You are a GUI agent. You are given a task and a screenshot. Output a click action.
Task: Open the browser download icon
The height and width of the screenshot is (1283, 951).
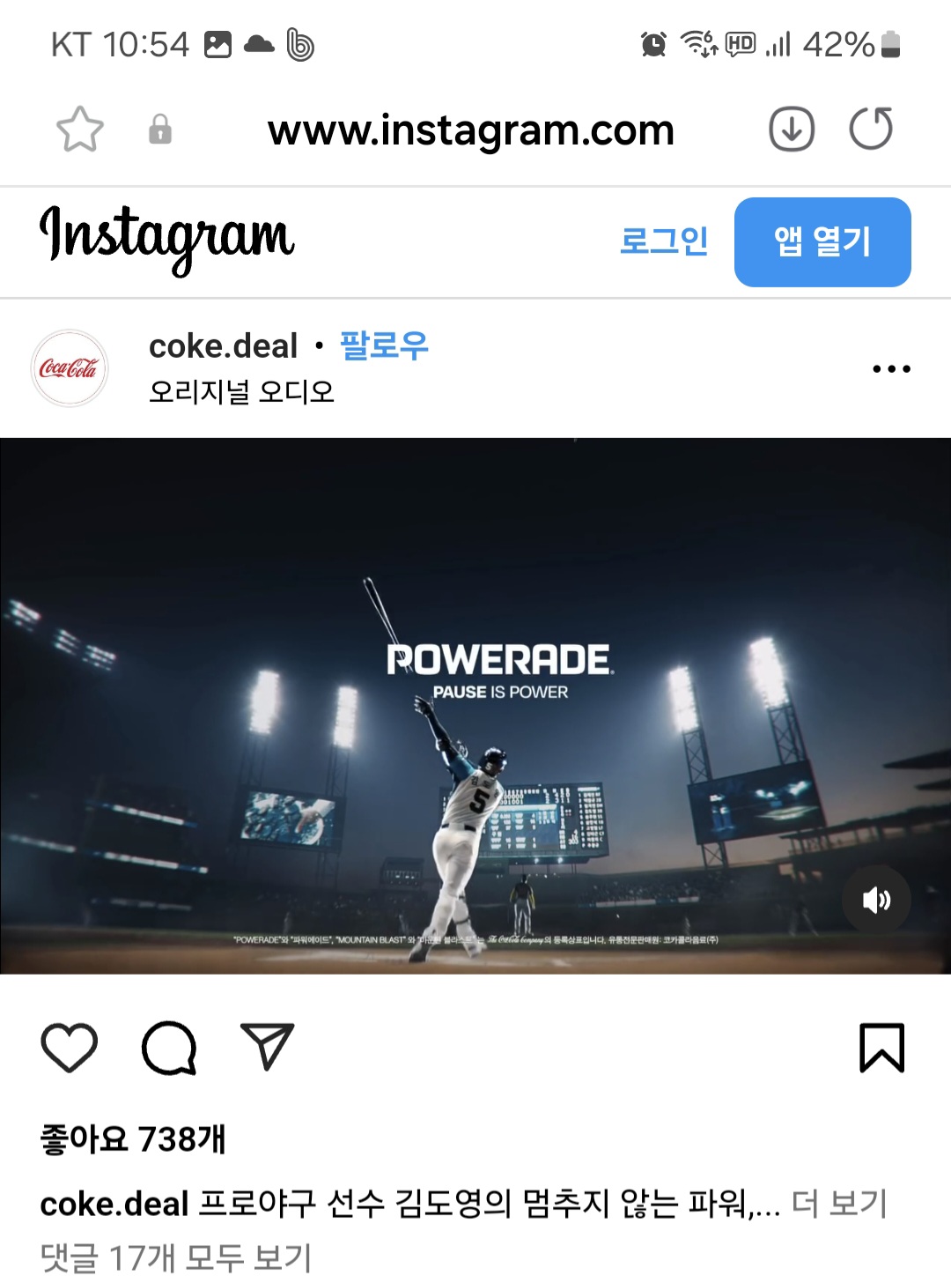pyautogui.click(x=792, y=130)
